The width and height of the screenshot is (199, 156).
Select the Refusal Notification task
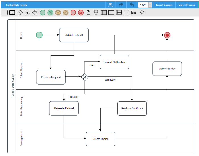click(115, 62)
